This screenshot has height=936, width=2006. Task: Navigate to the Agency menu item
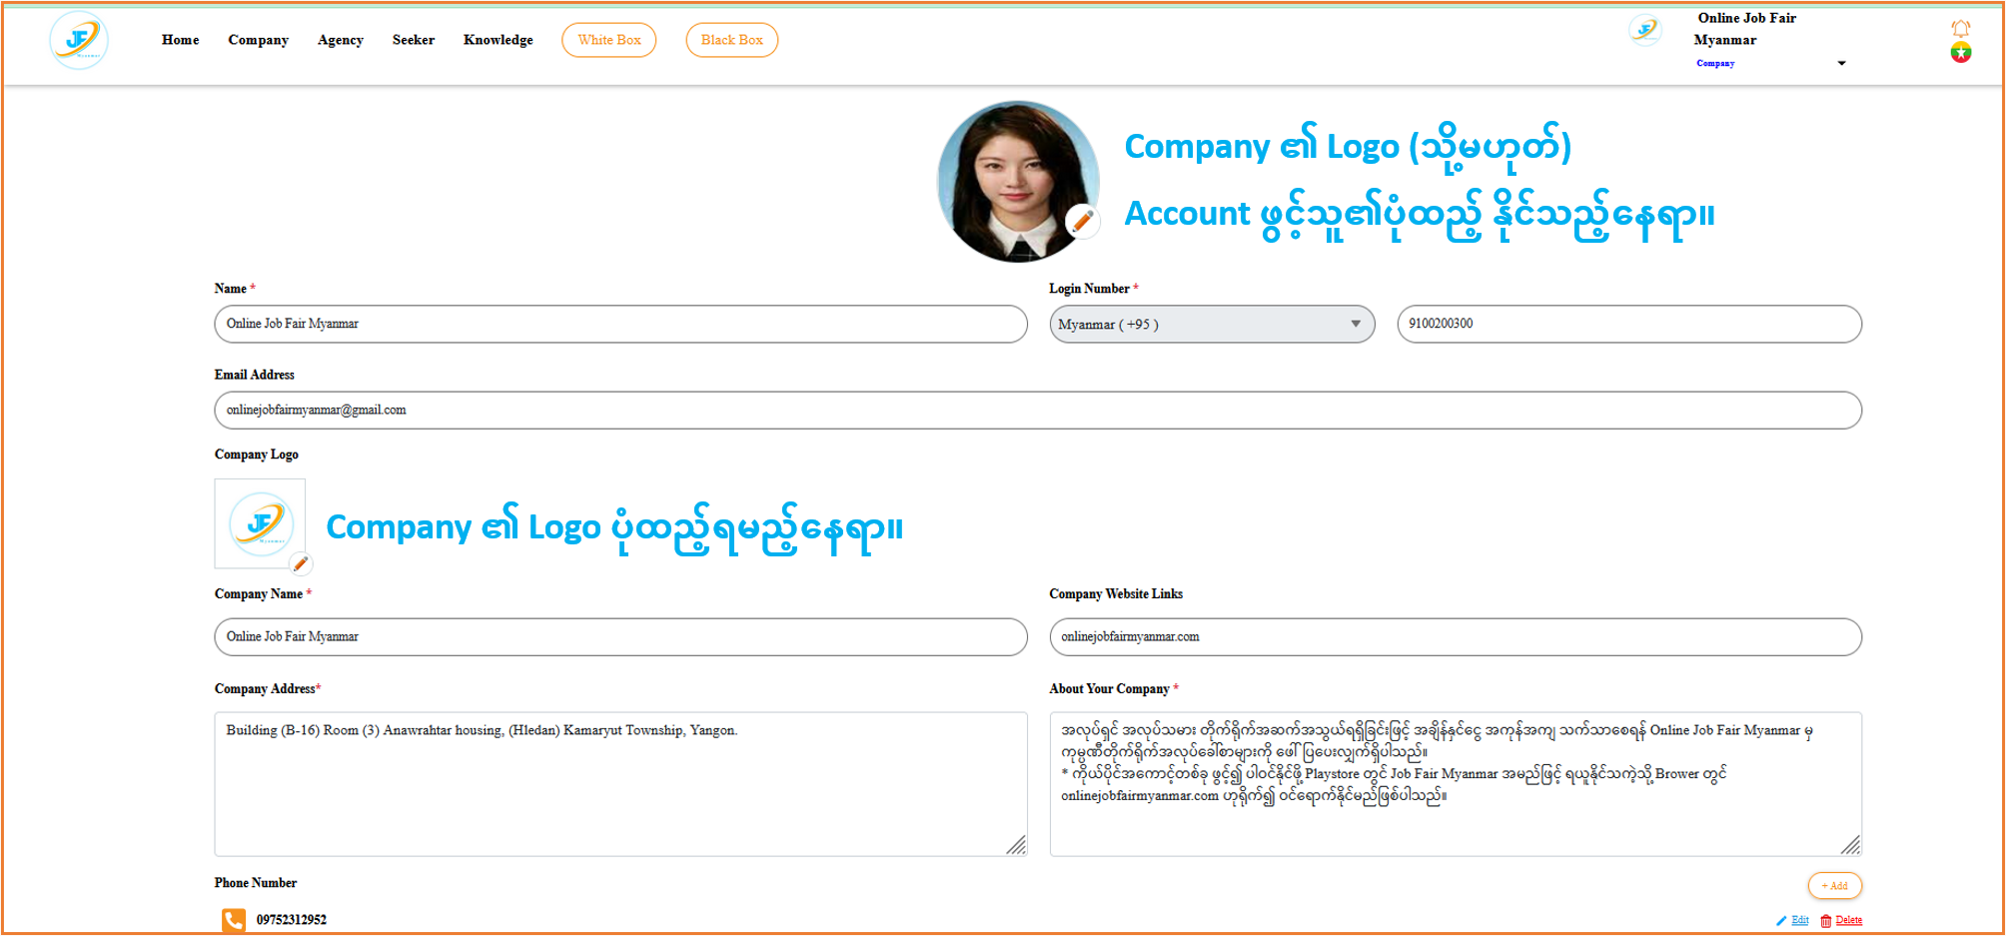340,40
